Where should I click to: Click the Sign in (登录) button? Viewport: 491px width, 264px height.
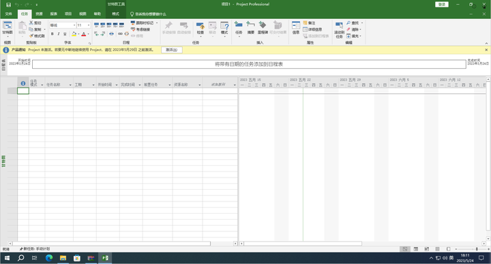click(x=442, y=4)
